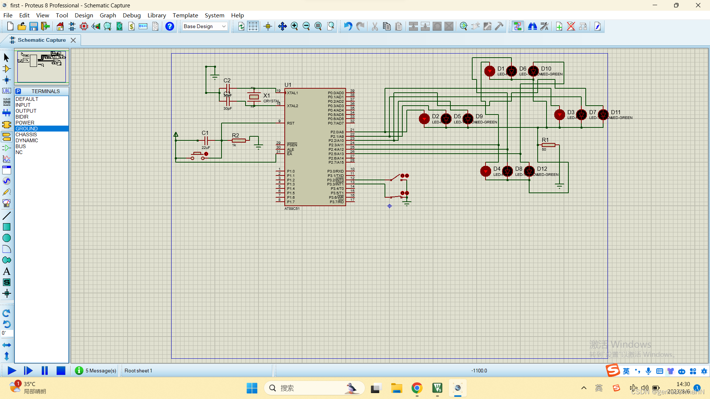Click the Virtual instruments mode icon

pos(6,203)
